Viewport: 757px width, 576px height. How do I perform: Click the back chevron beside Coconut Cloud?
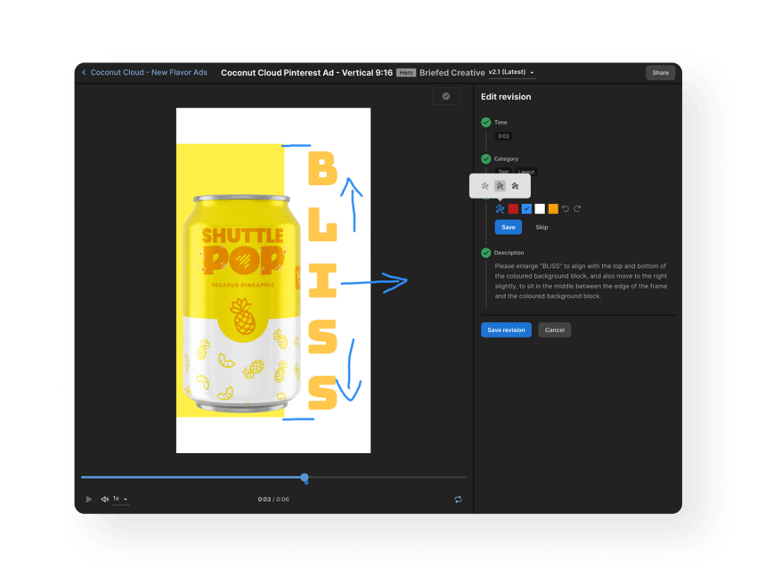click(x=84, y=72)
